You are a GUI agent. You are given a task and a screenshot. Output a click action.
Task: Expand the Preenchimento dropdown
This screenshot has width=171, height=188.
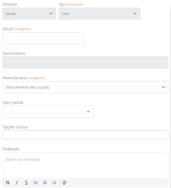coord(85,87)
